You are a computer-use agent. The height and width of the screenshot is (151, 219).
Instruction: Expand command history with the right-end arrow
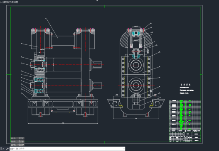[x=124, y=149]
